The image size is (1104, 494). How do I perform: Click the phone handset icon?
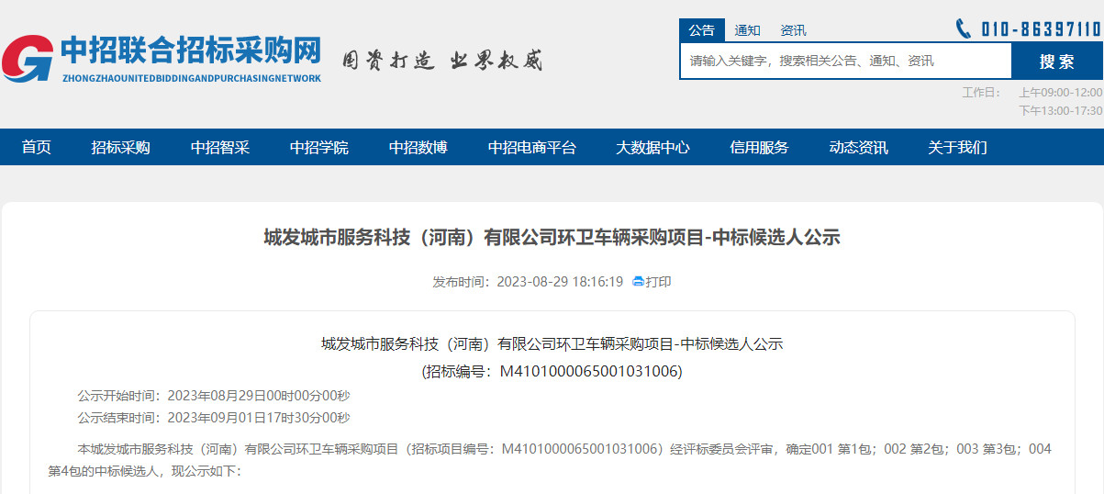(963, 28)
